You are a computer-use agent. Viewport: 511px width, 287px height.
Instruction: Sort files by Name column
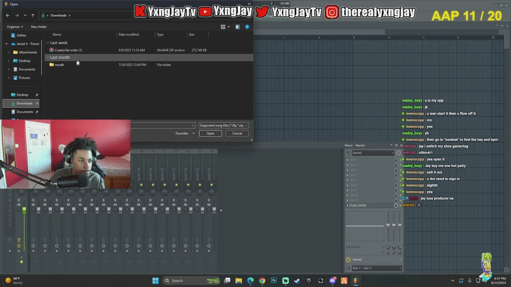(57, 34)
